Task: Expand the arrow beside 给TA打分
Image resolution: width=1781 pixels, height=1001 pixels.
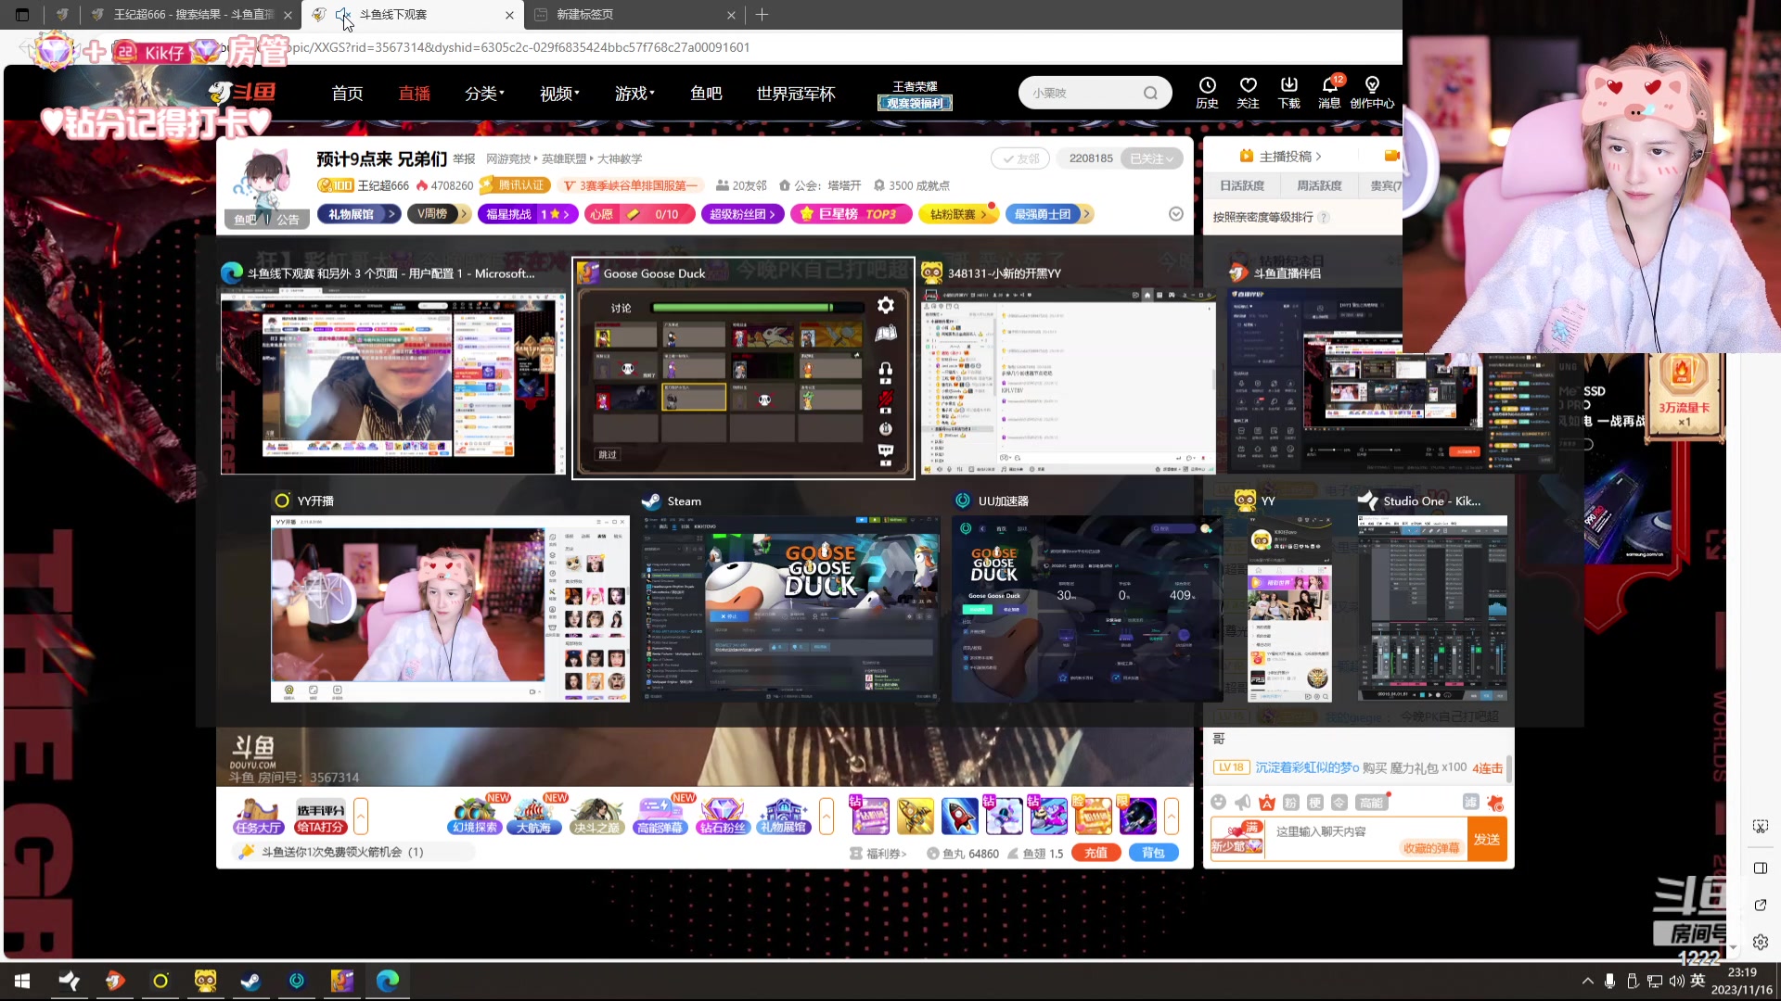Action: click(361, 816)
